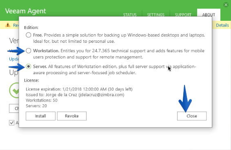This screenshot has height=150, width=231.
Task: Click the Install license button
Action: click(x=40, y=116)
